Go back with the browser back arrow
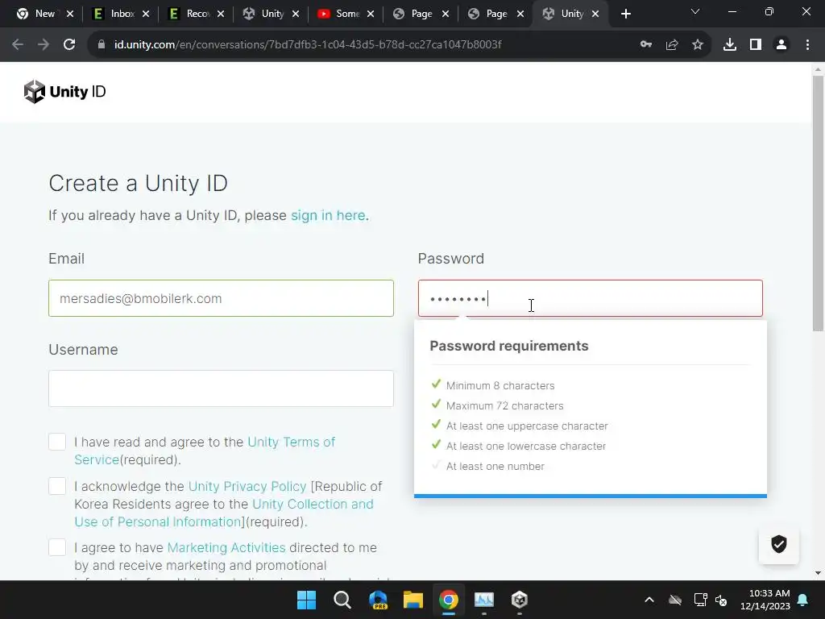 tap(18, 45)
